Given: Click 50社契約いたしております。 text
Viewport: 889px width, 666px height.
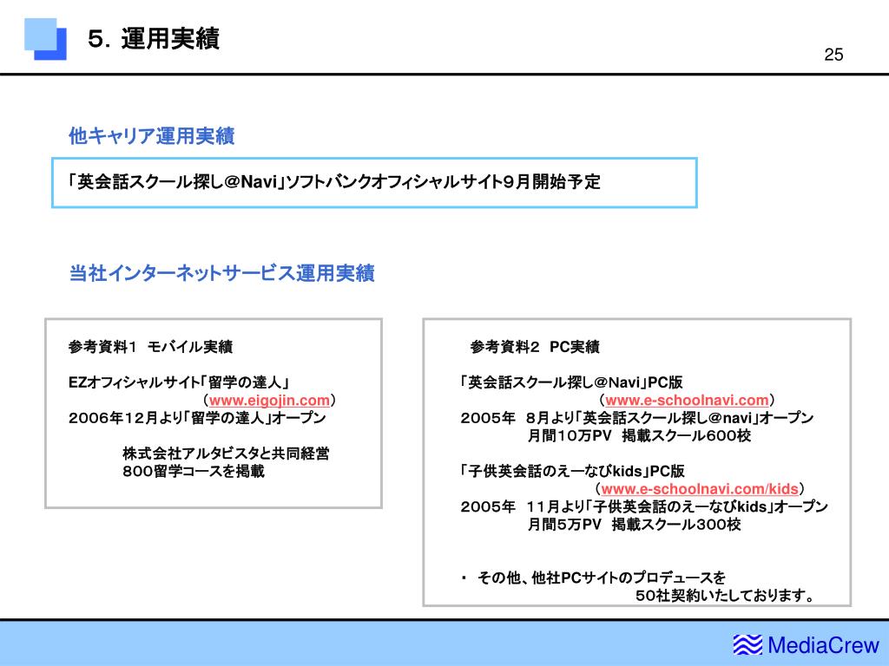Looking at the screenshot, I should 725,596.
